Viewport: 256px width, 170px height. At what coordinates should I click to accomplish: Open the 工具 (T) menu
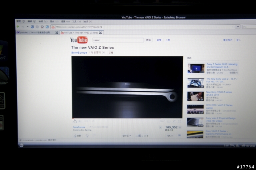[76, 22]
